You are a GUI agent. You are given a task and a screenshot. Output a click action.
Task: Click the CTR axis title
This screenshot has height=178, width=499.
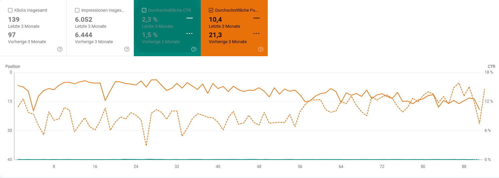(x=491, y=67)
